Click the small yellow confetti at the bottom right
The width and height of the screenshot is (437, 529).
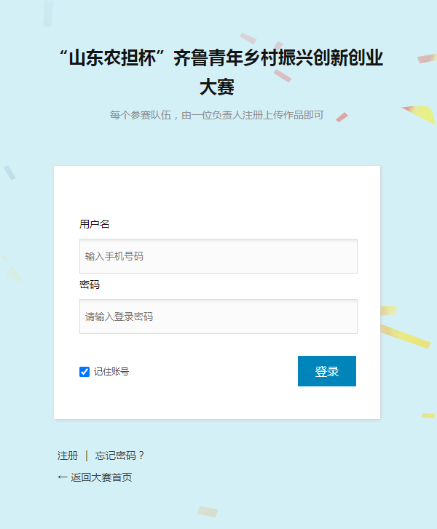pyautogui.click(x=428, y=415)
